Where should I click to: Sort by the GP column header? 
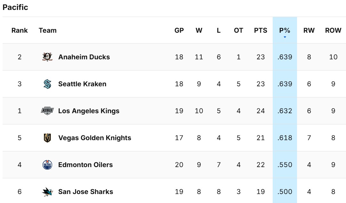click(x=179, y=30)
